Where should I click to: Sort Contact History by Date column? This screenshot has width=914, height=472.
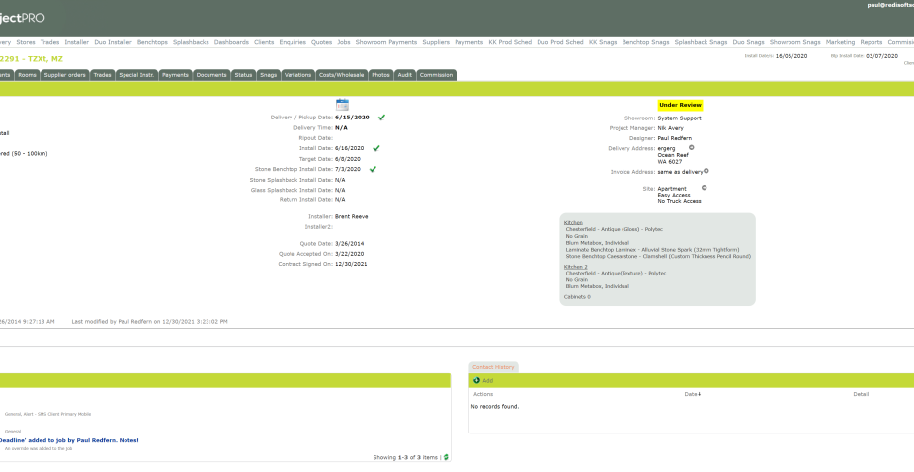(692, 395)
